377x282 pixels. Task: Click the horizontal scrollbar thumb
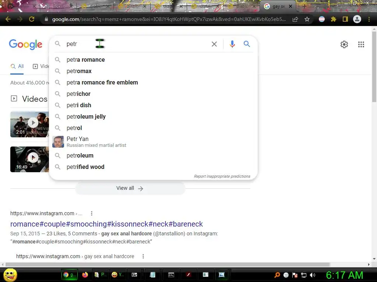pos(168,264)
